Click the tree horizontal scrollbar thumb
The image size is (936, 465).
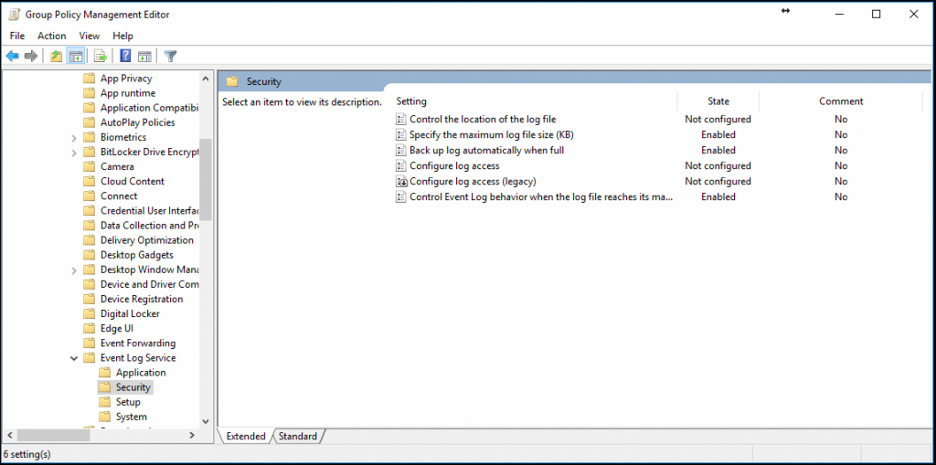(54, 436)
